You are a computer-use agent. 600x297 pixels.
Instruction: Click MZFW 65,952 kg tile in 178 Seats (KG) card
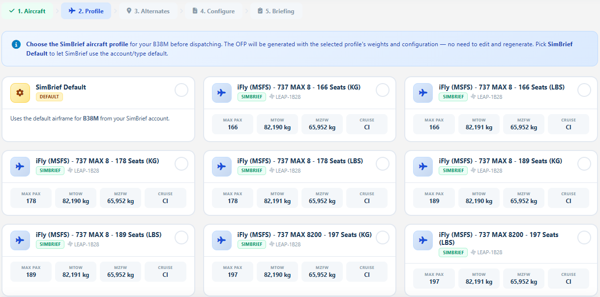pyautogui.click(x=120, y=198)
